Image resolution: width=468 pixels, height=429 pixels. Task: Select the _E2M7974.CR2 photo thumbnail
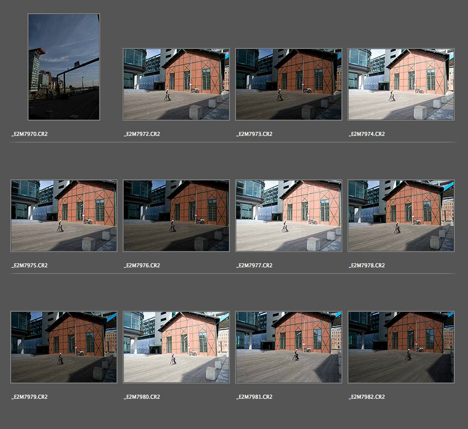coord(401,84)
